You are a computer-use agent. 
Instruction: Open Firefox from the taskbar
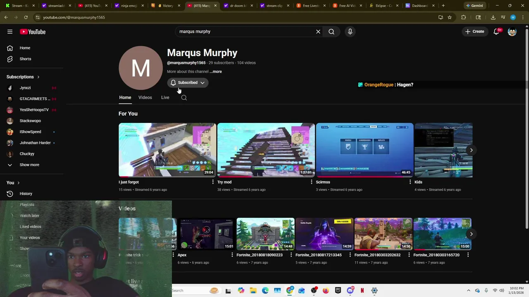coord(326,290)
